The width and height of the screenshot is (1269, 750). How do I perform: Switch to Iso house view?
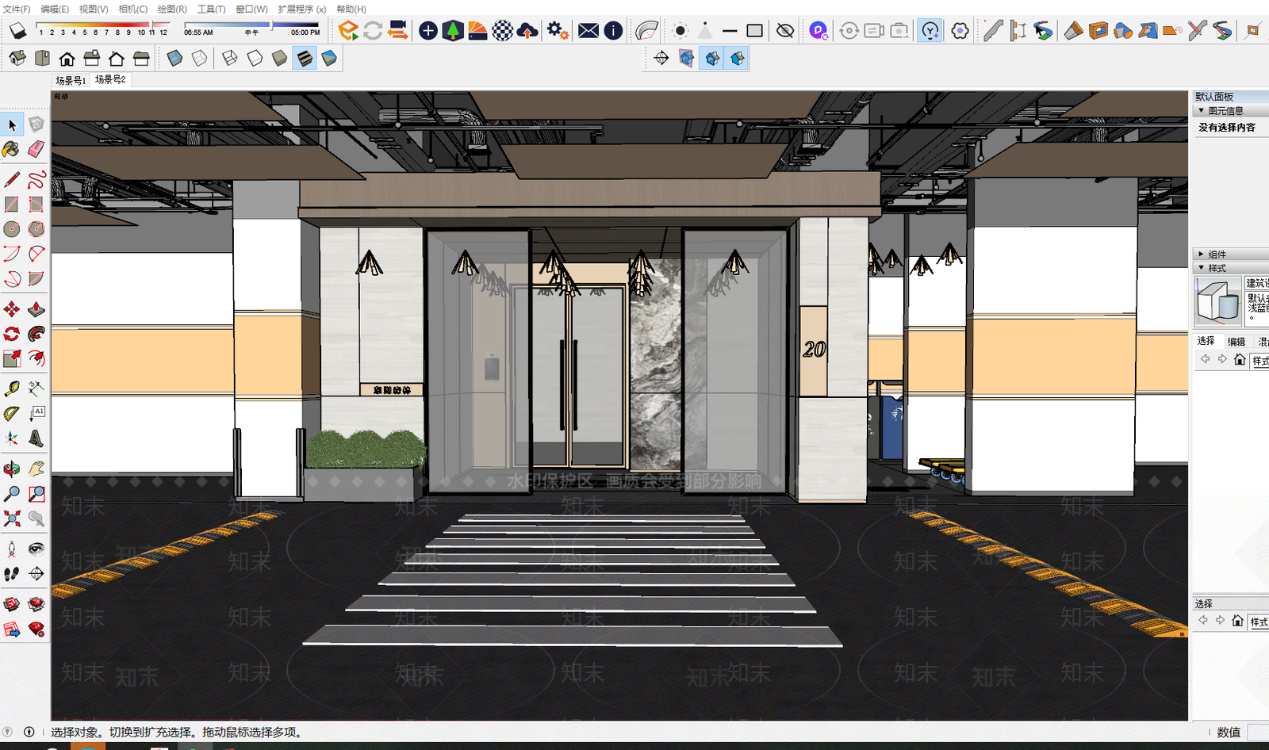click(x=17, y=58)
